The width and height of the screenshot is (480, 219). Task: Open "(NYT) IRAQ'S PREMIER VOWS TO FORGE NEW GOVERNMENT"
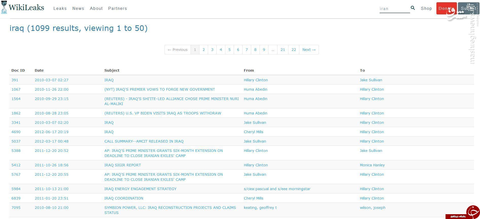(x=160, y=89)
